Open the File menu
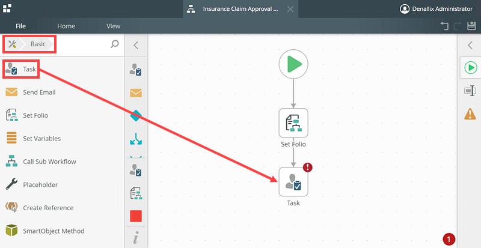 point(20,26)
